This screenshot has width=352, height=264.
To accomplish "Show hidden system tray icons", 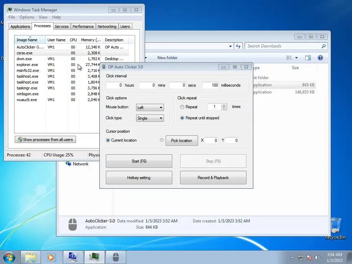I will point(292,257).
